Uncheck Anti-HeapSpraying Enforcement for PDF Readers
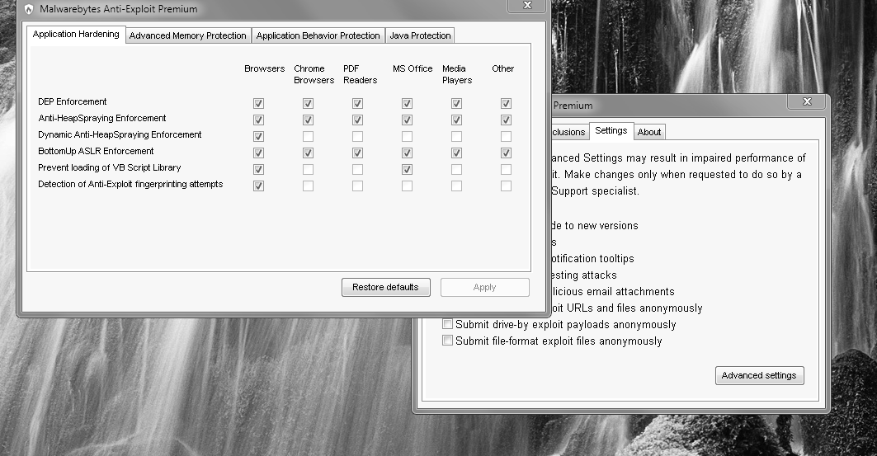 point(357,120)
